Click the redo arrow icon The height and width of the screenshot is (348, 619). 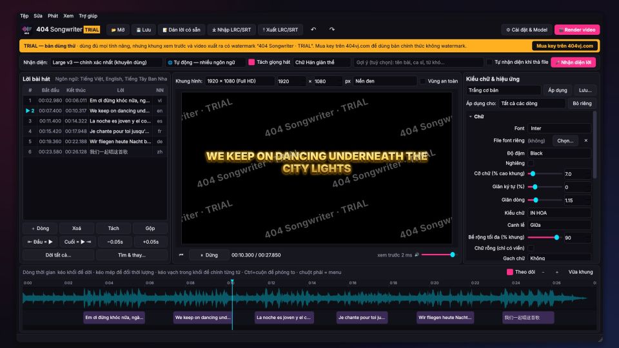(332, 29)
